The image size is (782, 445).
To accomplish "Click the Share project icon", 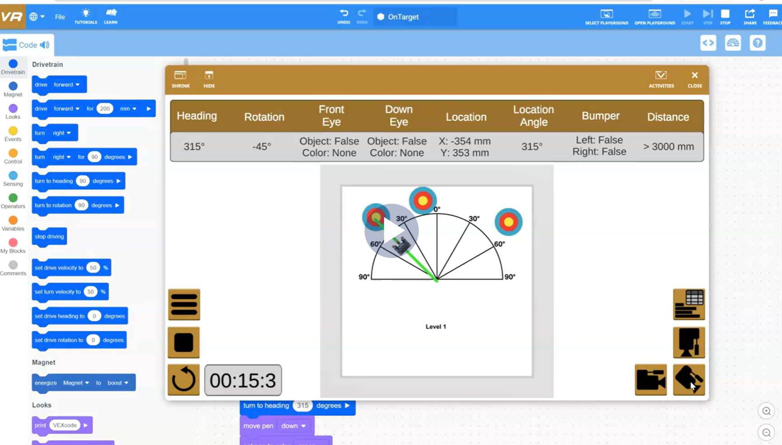I will point(749,14).
